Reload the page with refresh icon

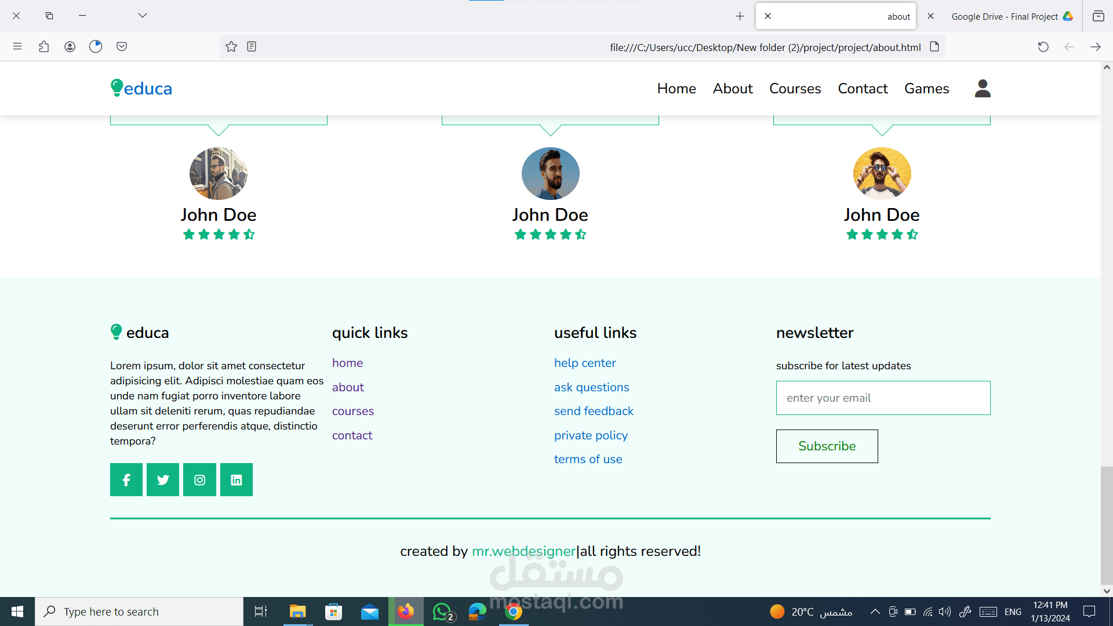(x=1043, y=47)
